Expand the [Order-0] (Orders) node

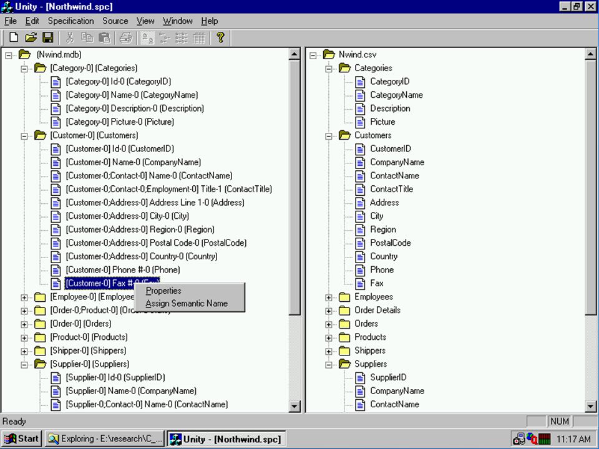[x=24, y=324]
